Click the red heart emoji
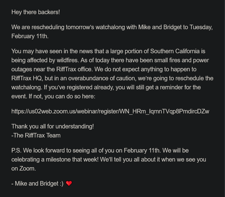The image size is (225, 197). pyautogui.click(x=69, y=183)
